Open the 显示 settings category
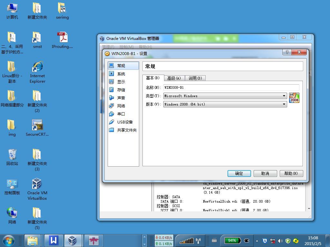 point(123,82)
